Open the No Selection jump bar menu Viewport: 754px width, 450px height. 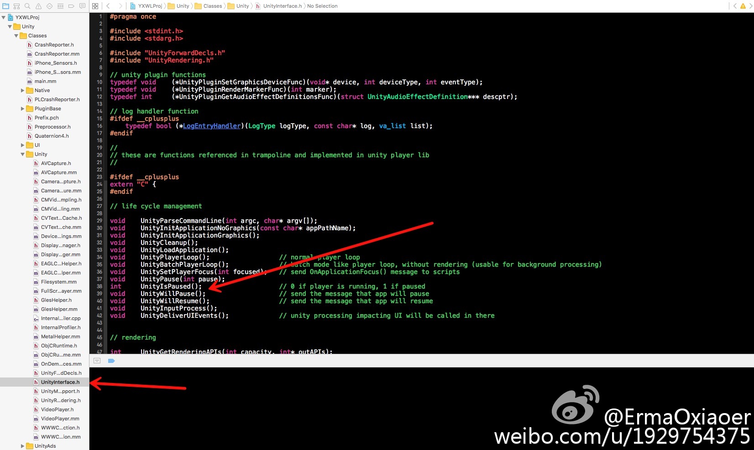pos(322,6)
